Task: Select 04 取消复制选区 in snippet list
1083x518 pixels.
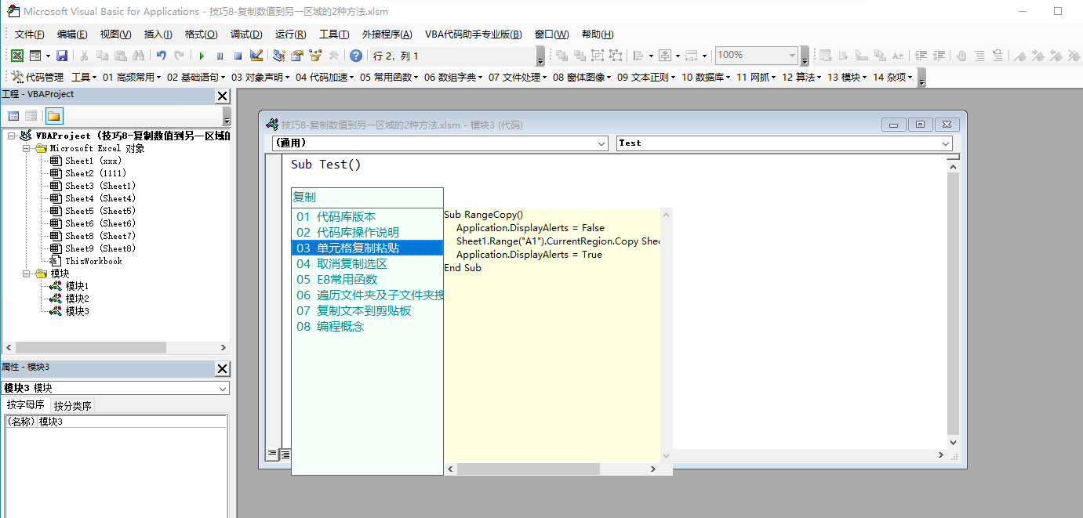Action: click(x=367, y=263)
